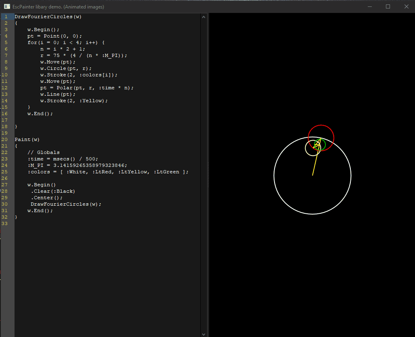Image resolution: width=415 pixels, height=337 pixels.
Task: Minimize the EscPainter window
Action: [370, 6]
